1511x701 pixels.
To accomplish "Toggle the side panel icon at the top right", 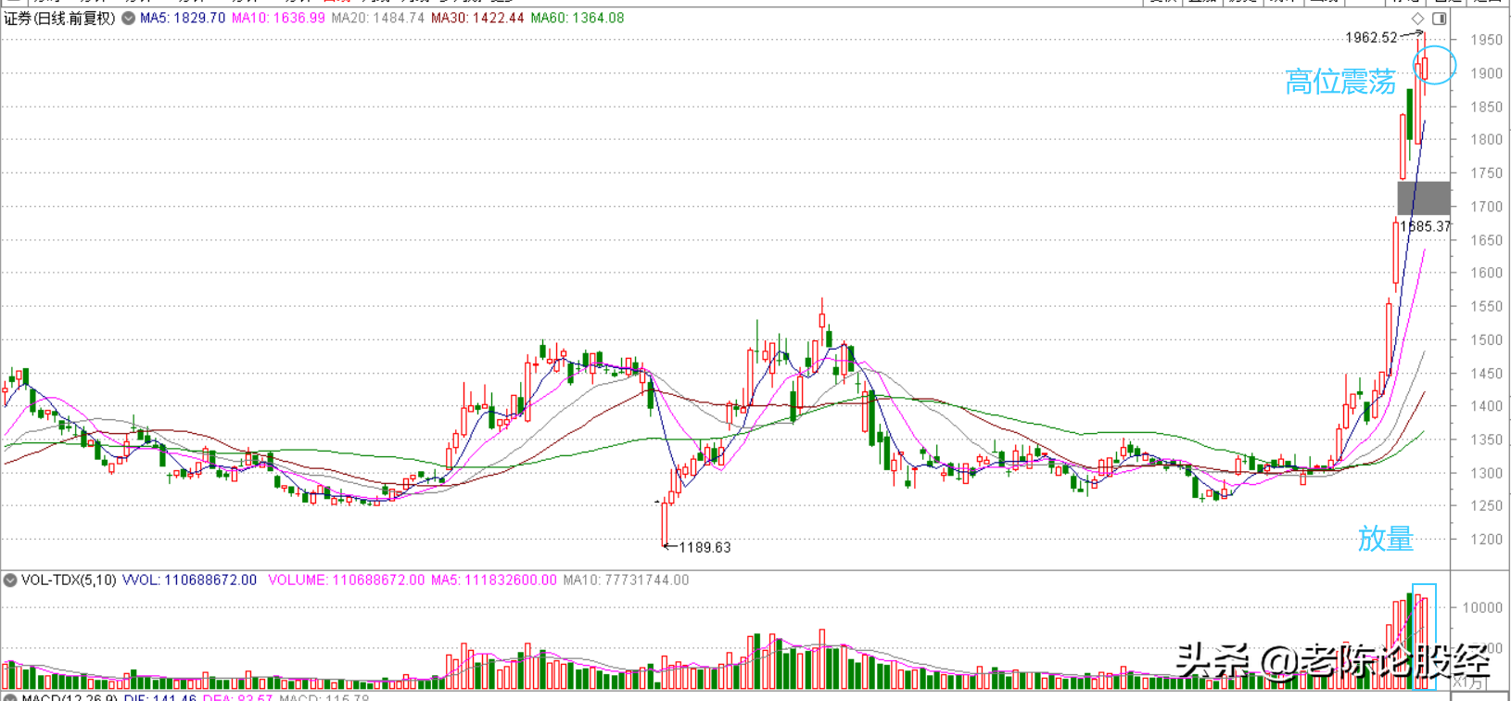I will (1440, 19).
